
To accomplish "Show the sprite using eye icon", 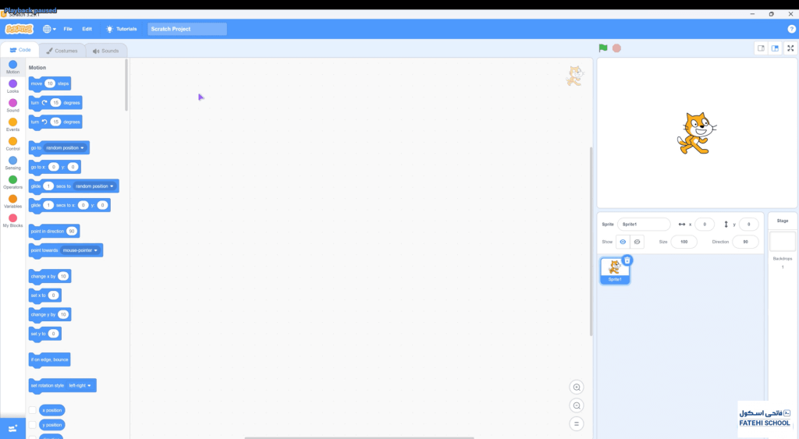I will pos(623,242).
